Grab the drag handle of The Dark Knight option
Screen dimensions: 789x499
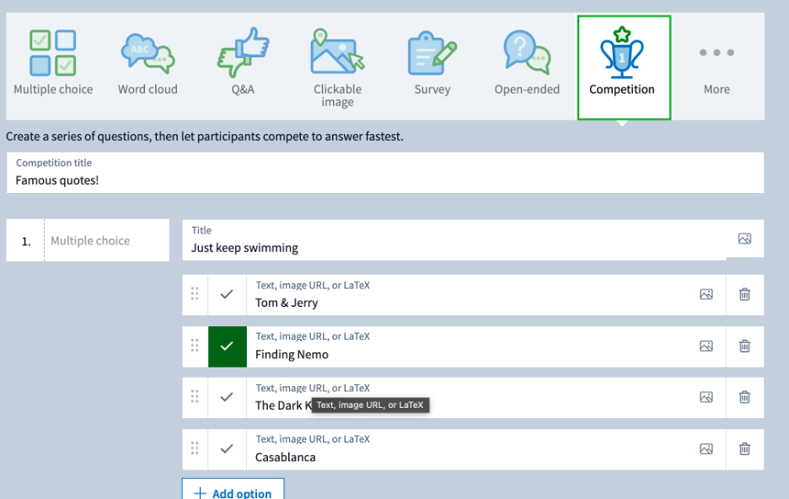tap(195, 397)
